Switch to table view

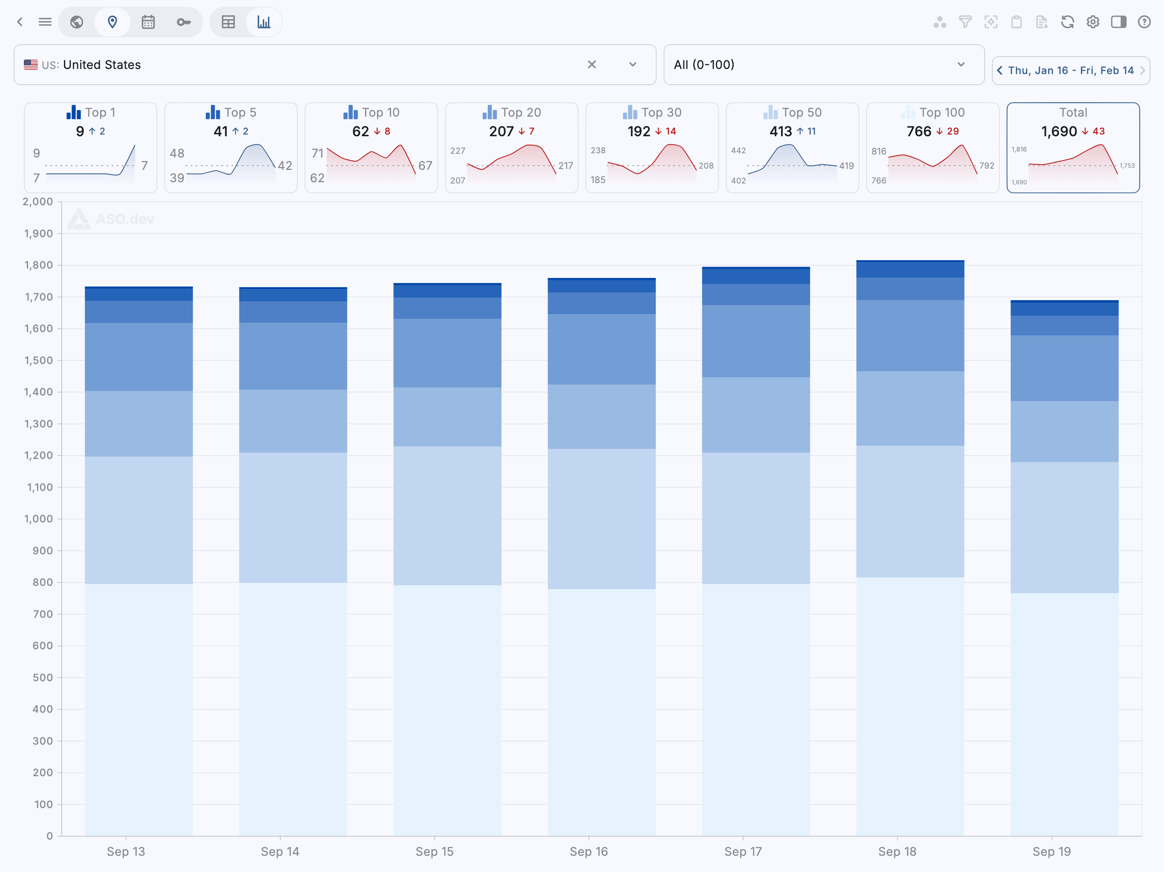[x=228, y=22]
